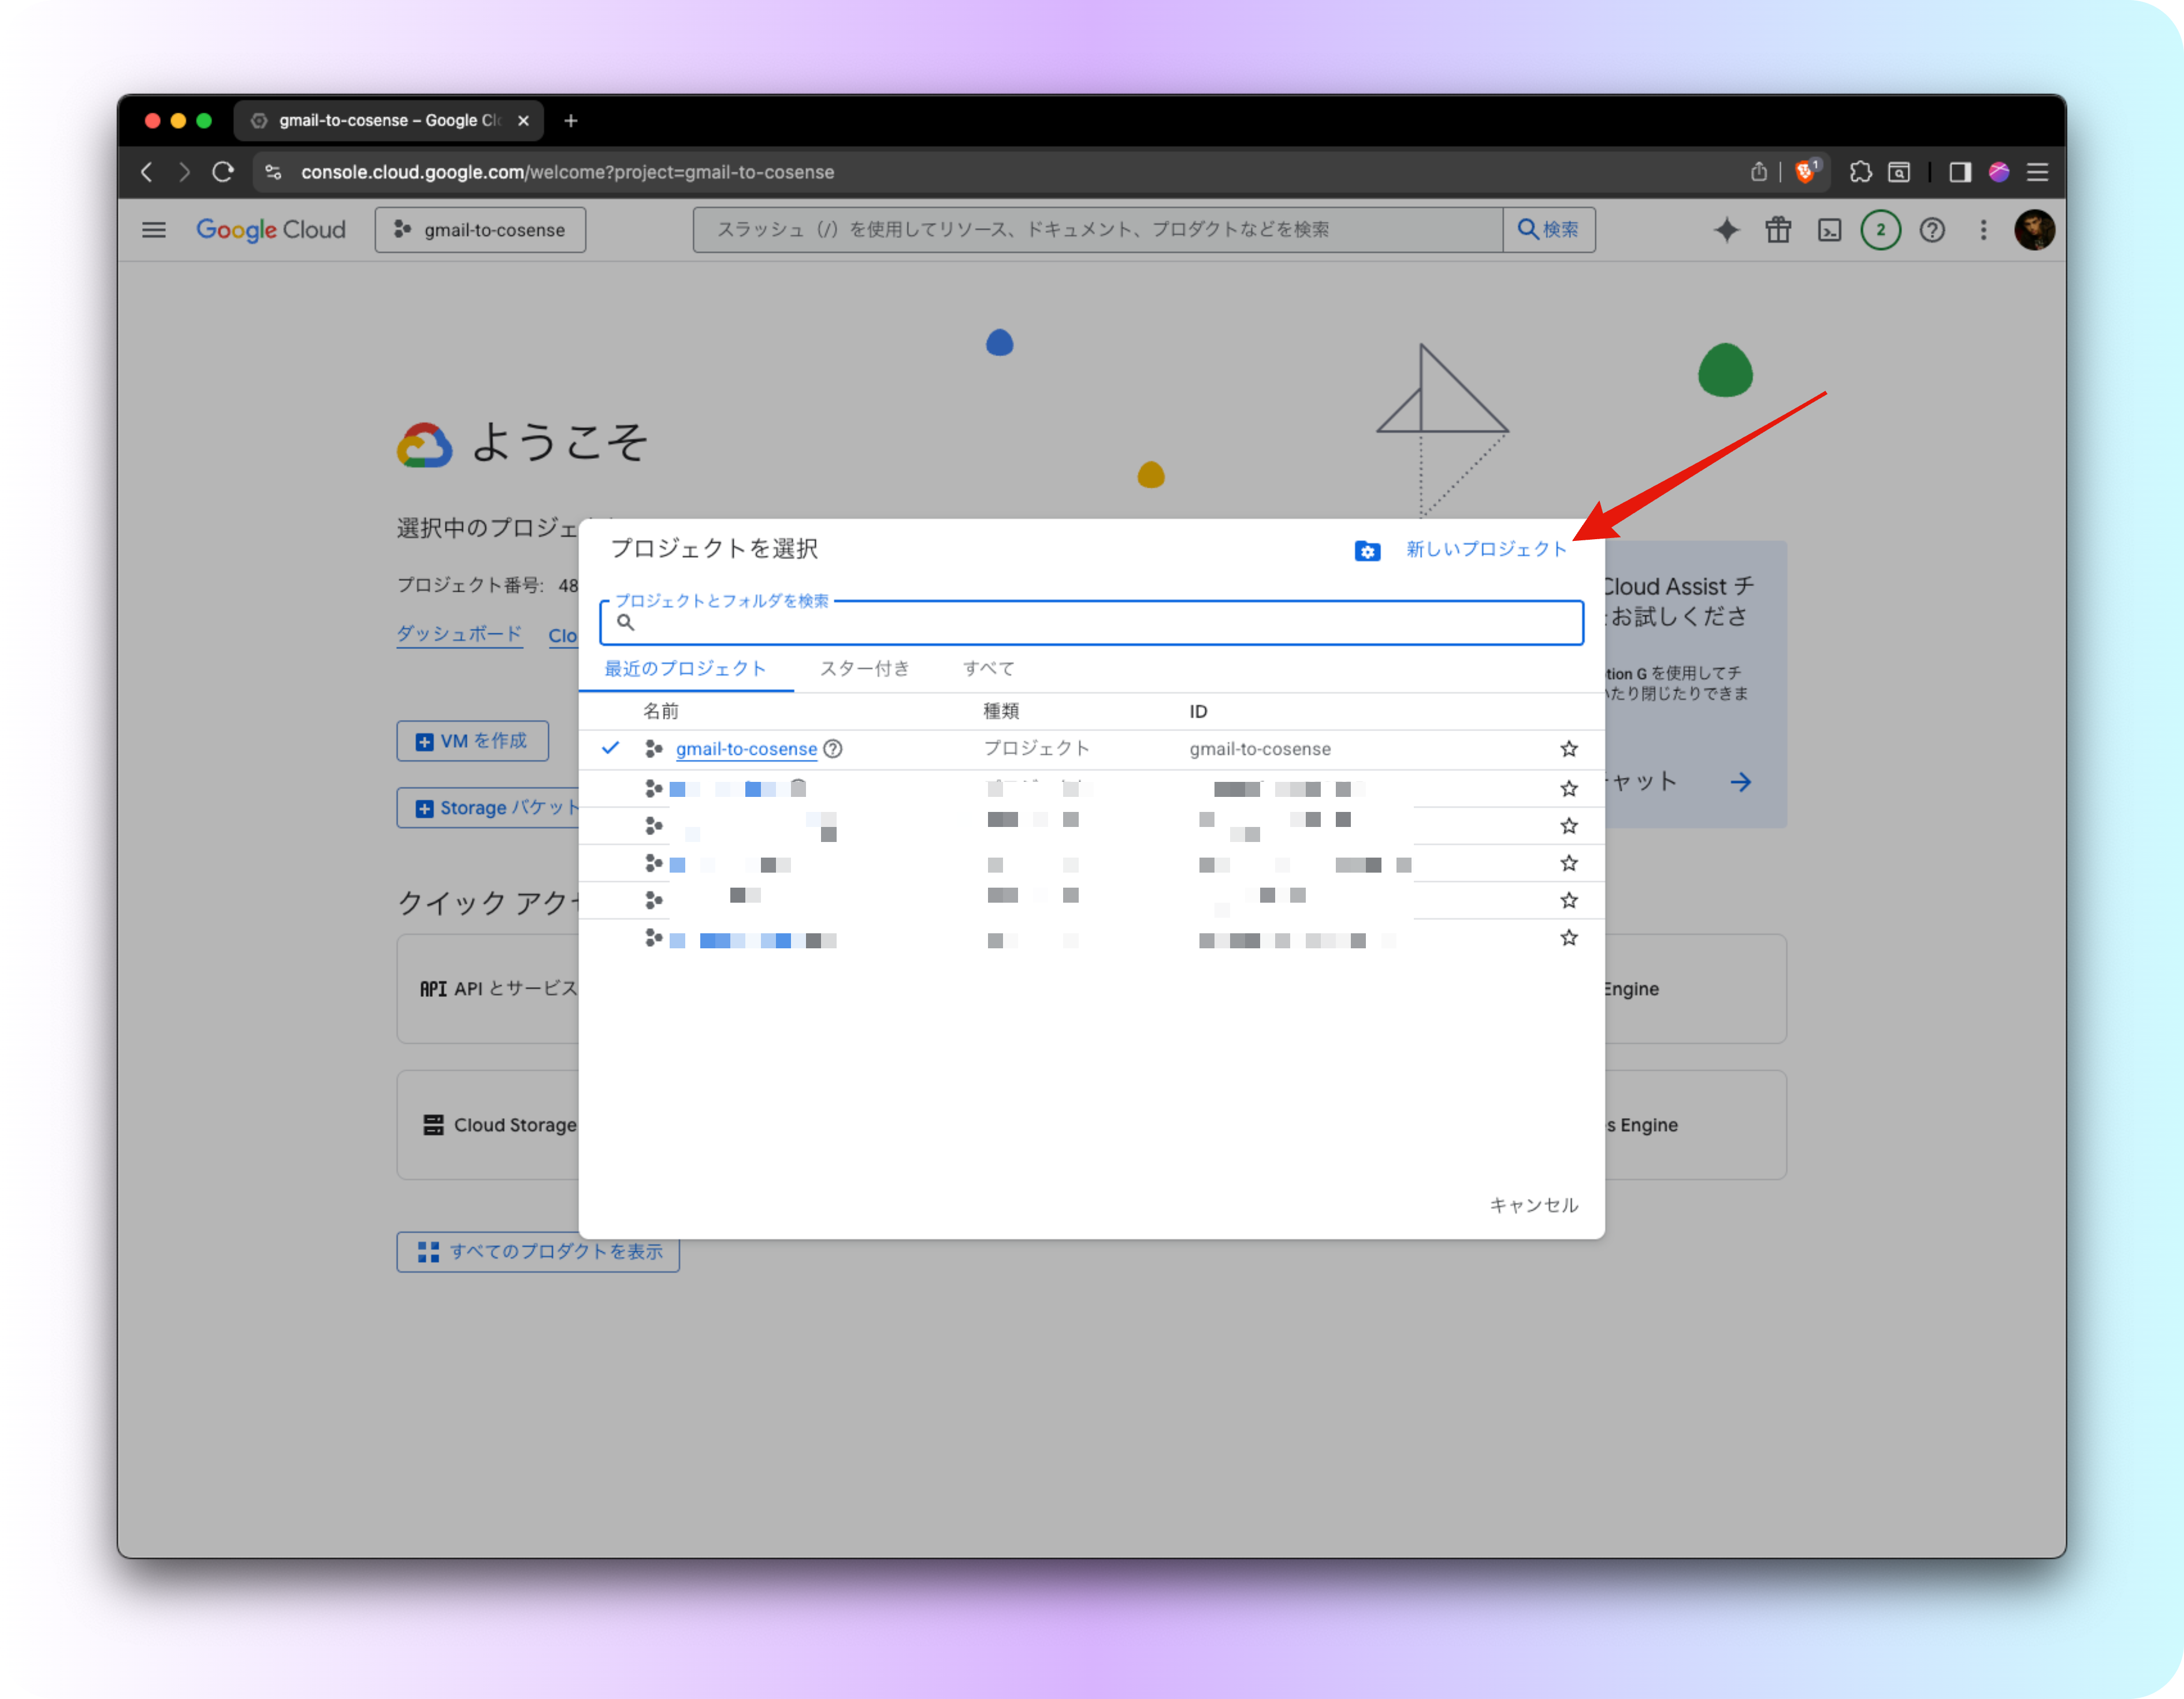Click the 種類 column header
The width and height of the screenshot is (2184, 1699).
(1001, 711)
